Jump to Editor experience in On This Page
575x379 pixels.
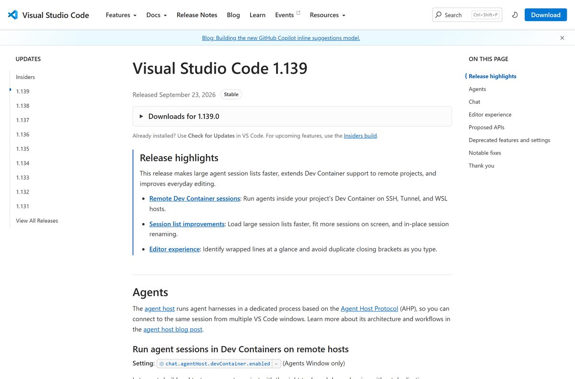[490, 115]
